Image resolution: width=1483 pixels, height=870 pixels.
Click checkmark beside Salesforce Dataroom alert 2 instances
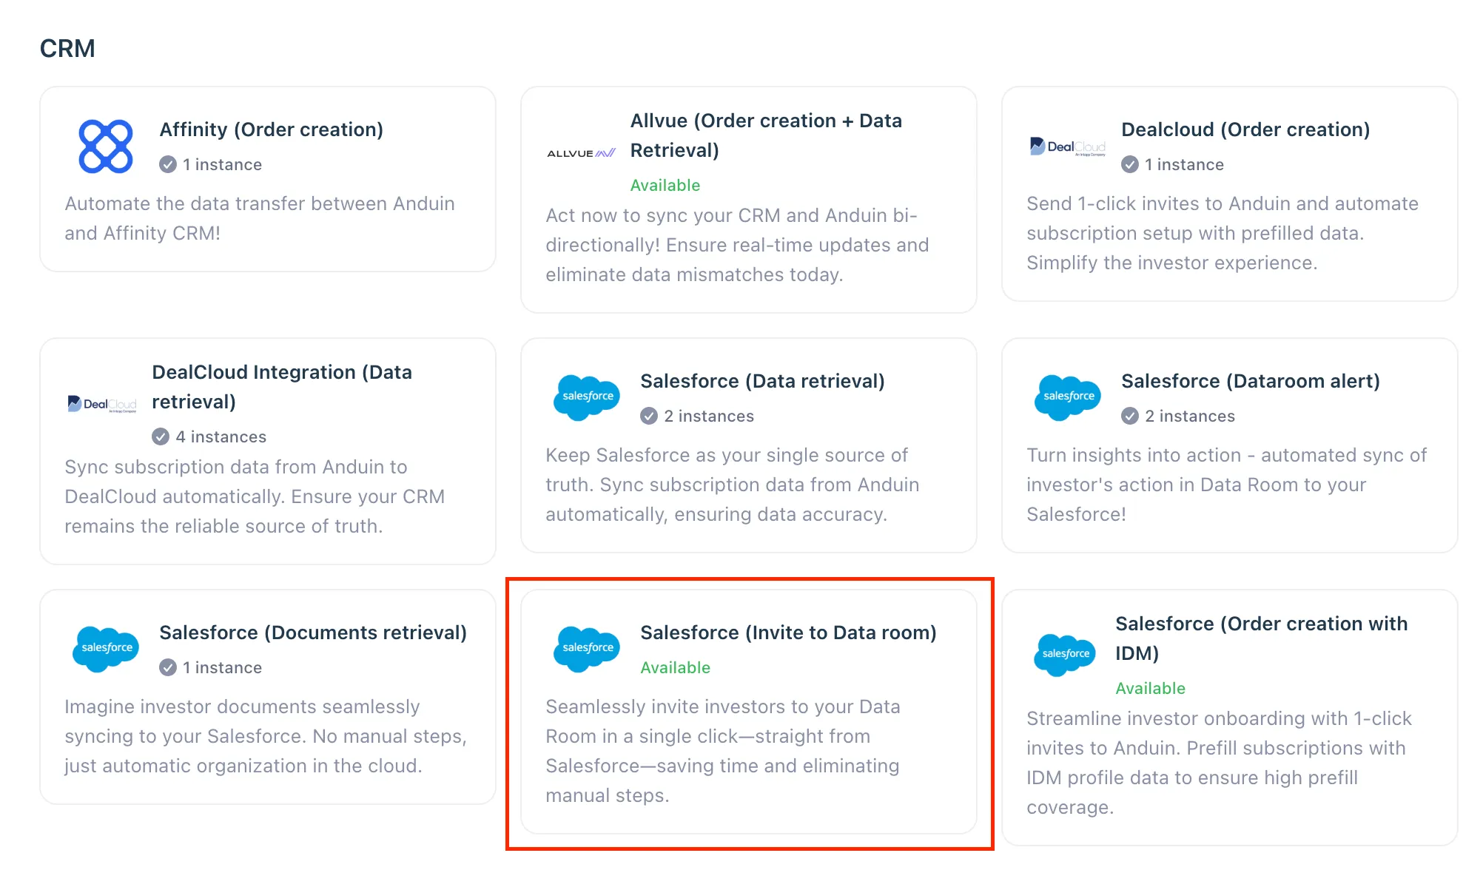(1130, 416)
